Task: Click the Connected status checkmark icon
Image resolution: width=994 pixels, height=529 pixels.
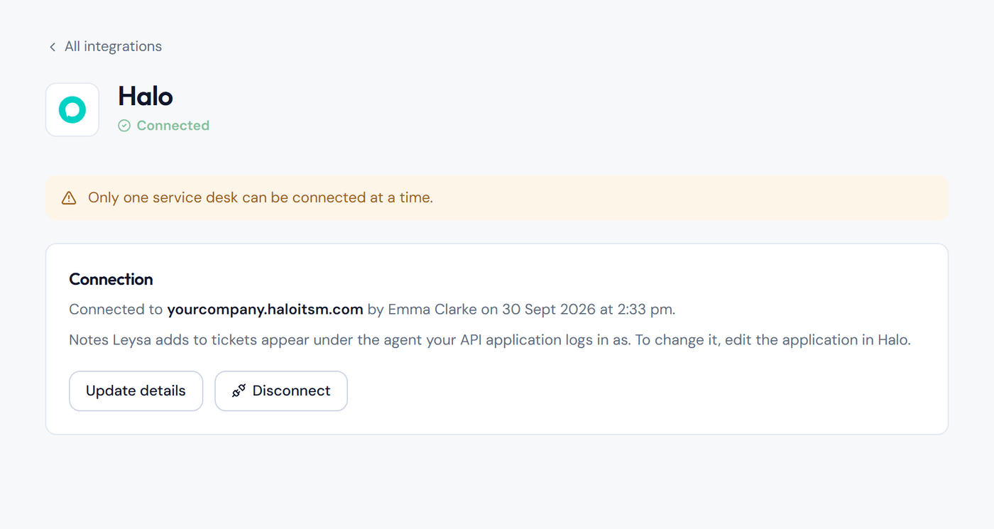Action: [124, 126]
